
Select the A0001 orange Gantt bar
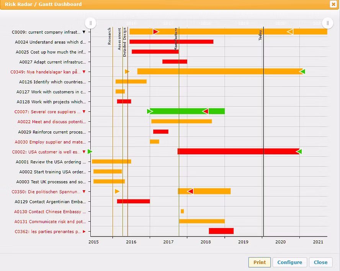click(x=111, y=162)
